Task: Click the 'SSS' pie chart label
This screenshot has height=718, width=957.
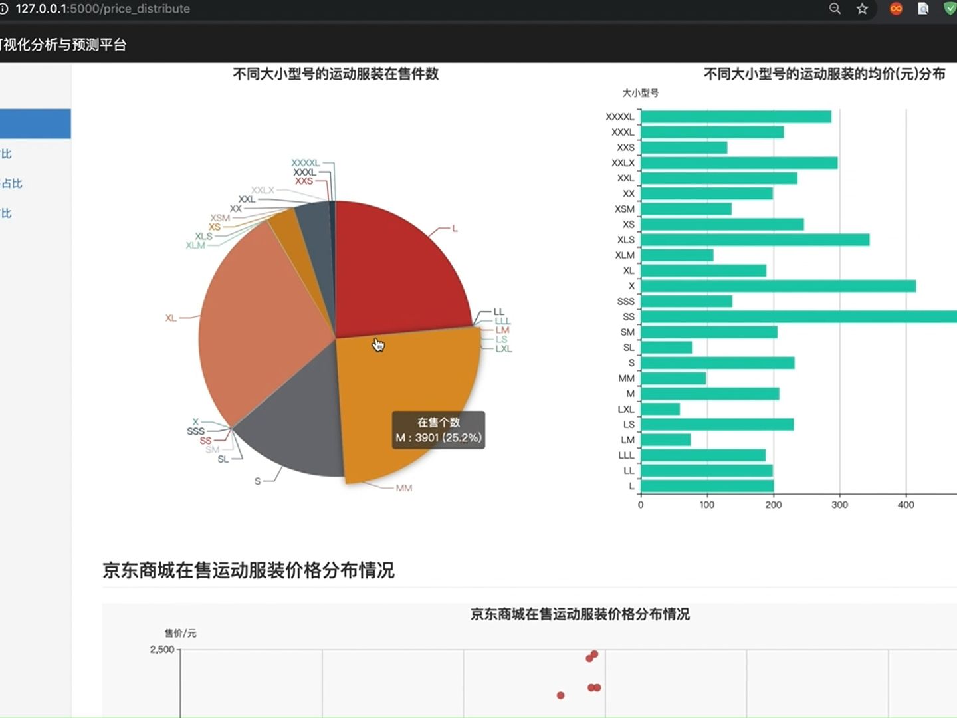Action: pos(195,431)
